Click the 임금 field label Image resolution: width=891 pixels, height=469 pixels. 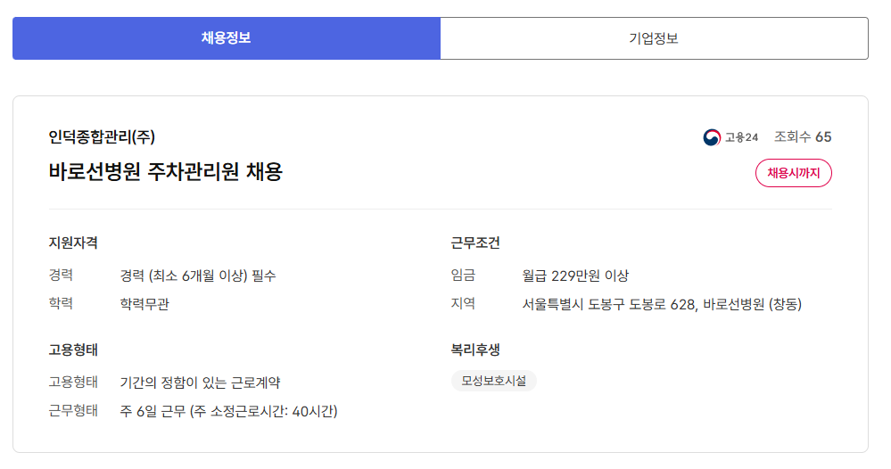point(463,276)
